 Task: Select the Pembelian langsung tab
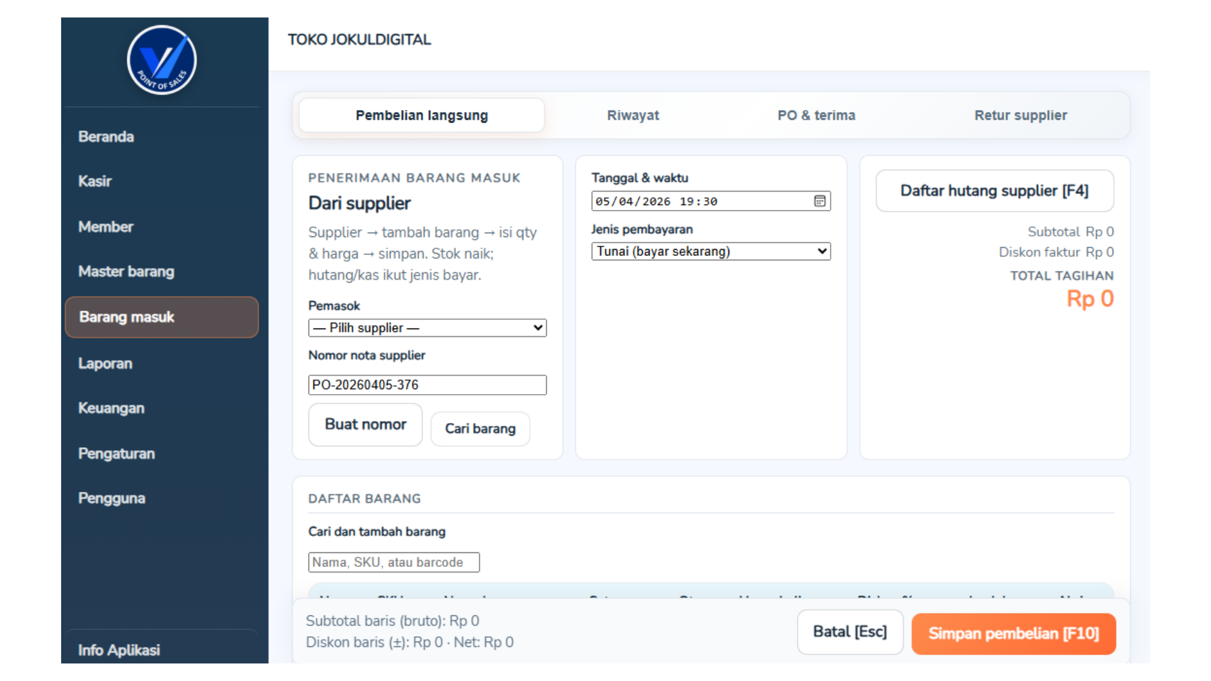[421, 115]
